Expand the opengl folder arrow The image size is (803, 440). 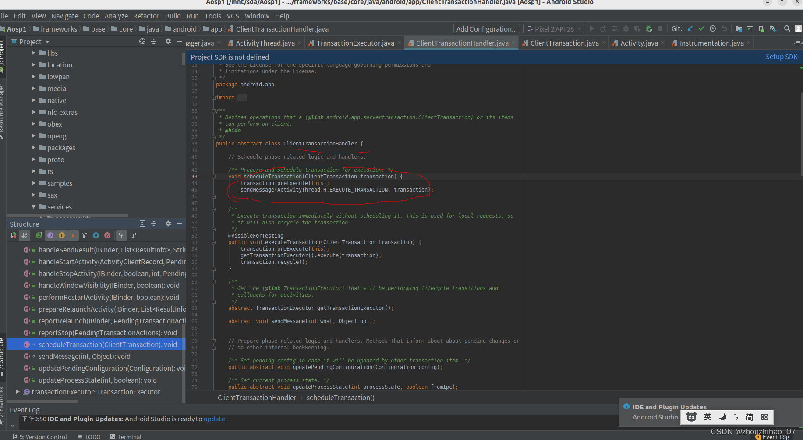(x=34, y=136)
